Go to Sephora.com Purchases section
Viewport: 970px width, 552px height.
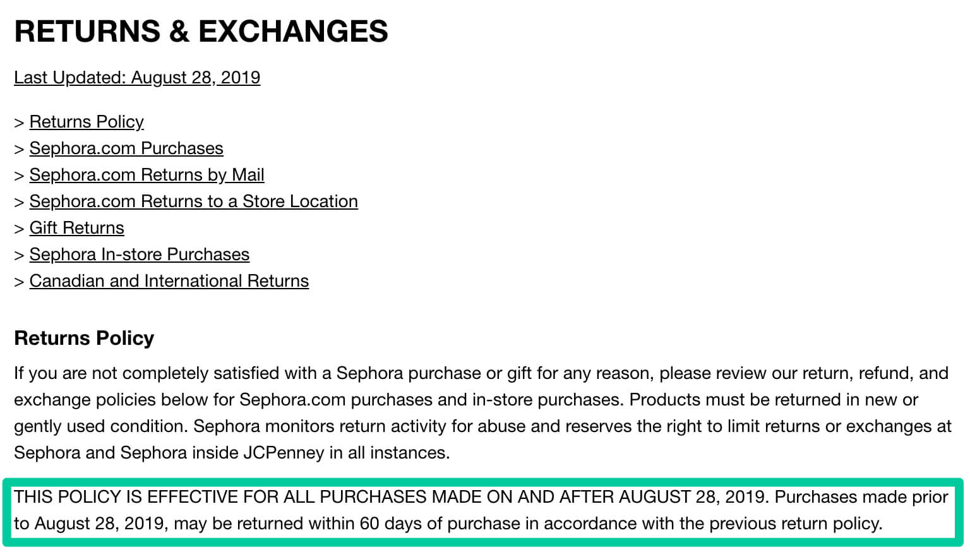click(126, 148)
